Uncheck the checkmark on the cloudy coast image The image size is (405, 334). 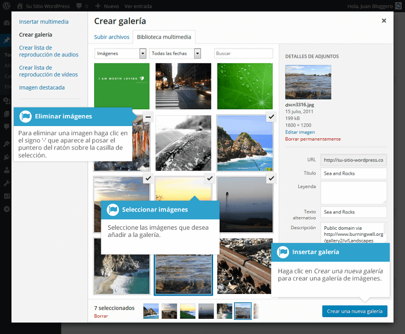pyautogui.click(x=148, y=178)
